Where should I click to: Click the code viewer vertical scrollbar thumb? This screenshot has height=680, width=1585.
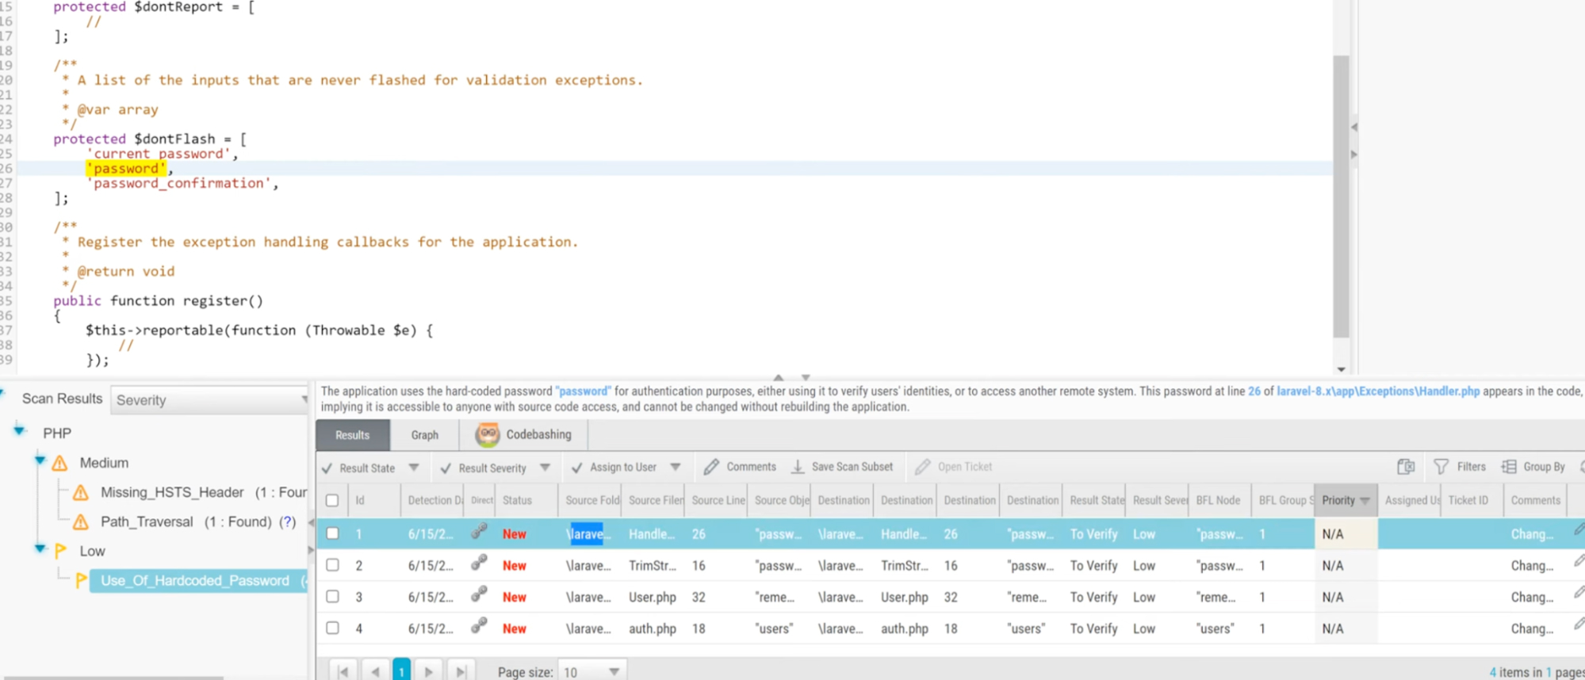[1341, 197]
